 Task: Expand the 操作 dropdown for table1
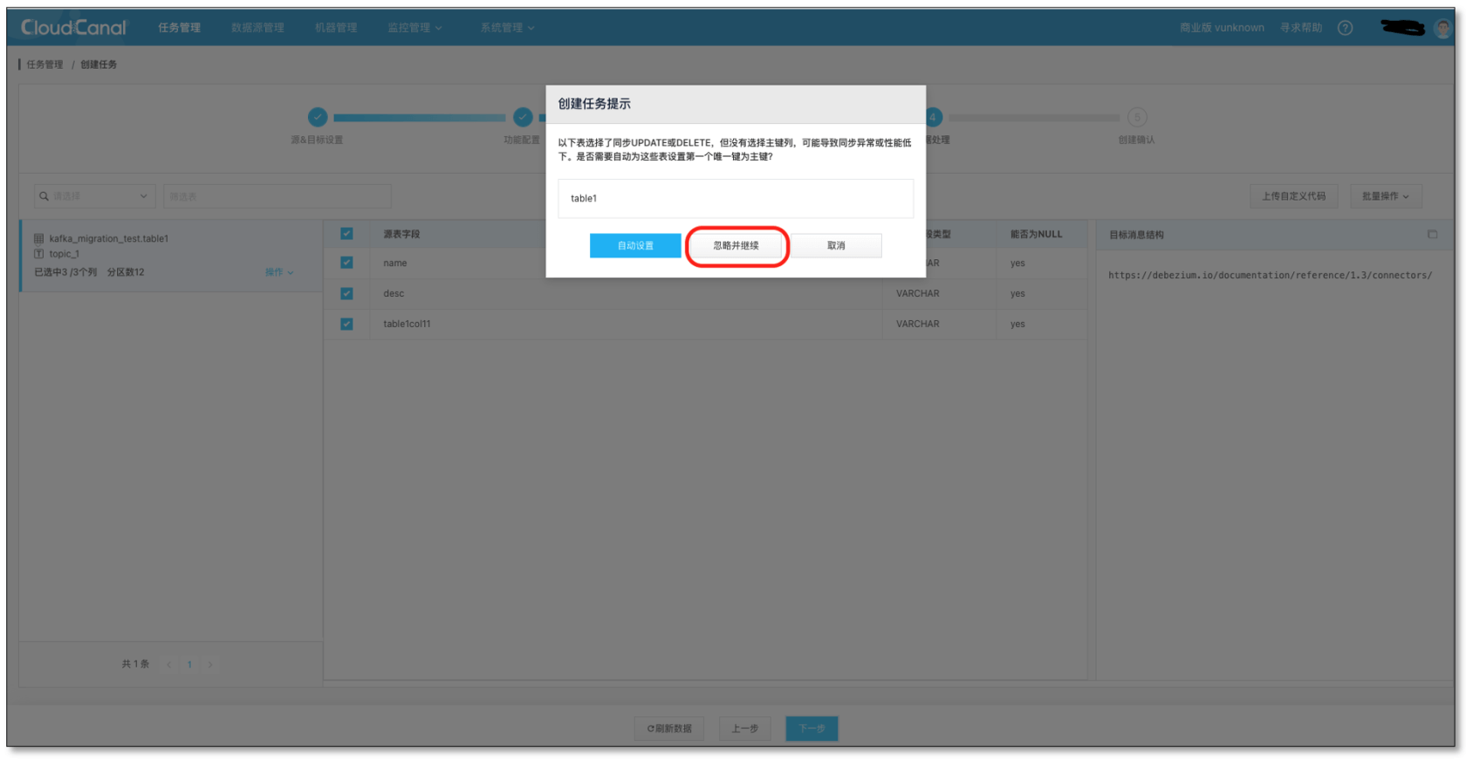pyautogui.click(x=279, y=272)
